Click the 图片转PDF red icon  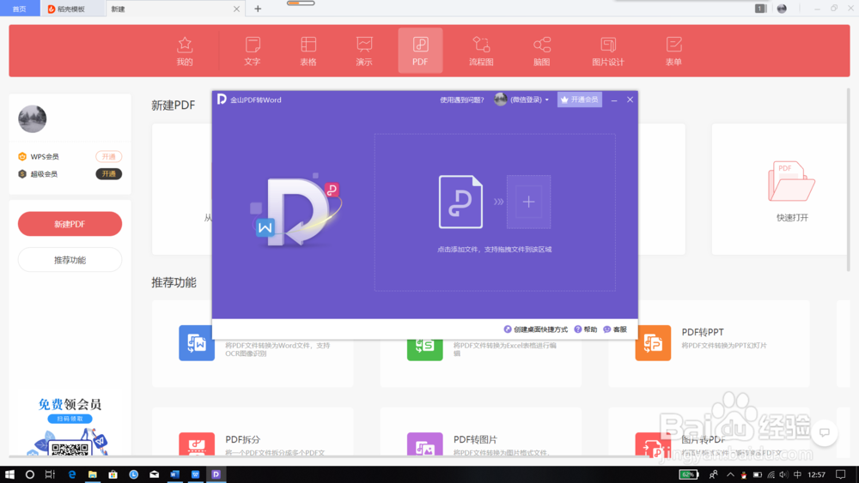653,444
